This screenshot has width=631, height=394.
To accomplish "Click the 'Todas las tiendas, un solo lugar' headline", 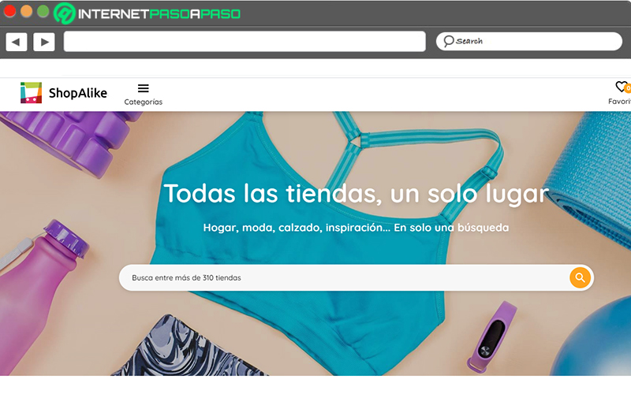I will (x=356, y=194).
